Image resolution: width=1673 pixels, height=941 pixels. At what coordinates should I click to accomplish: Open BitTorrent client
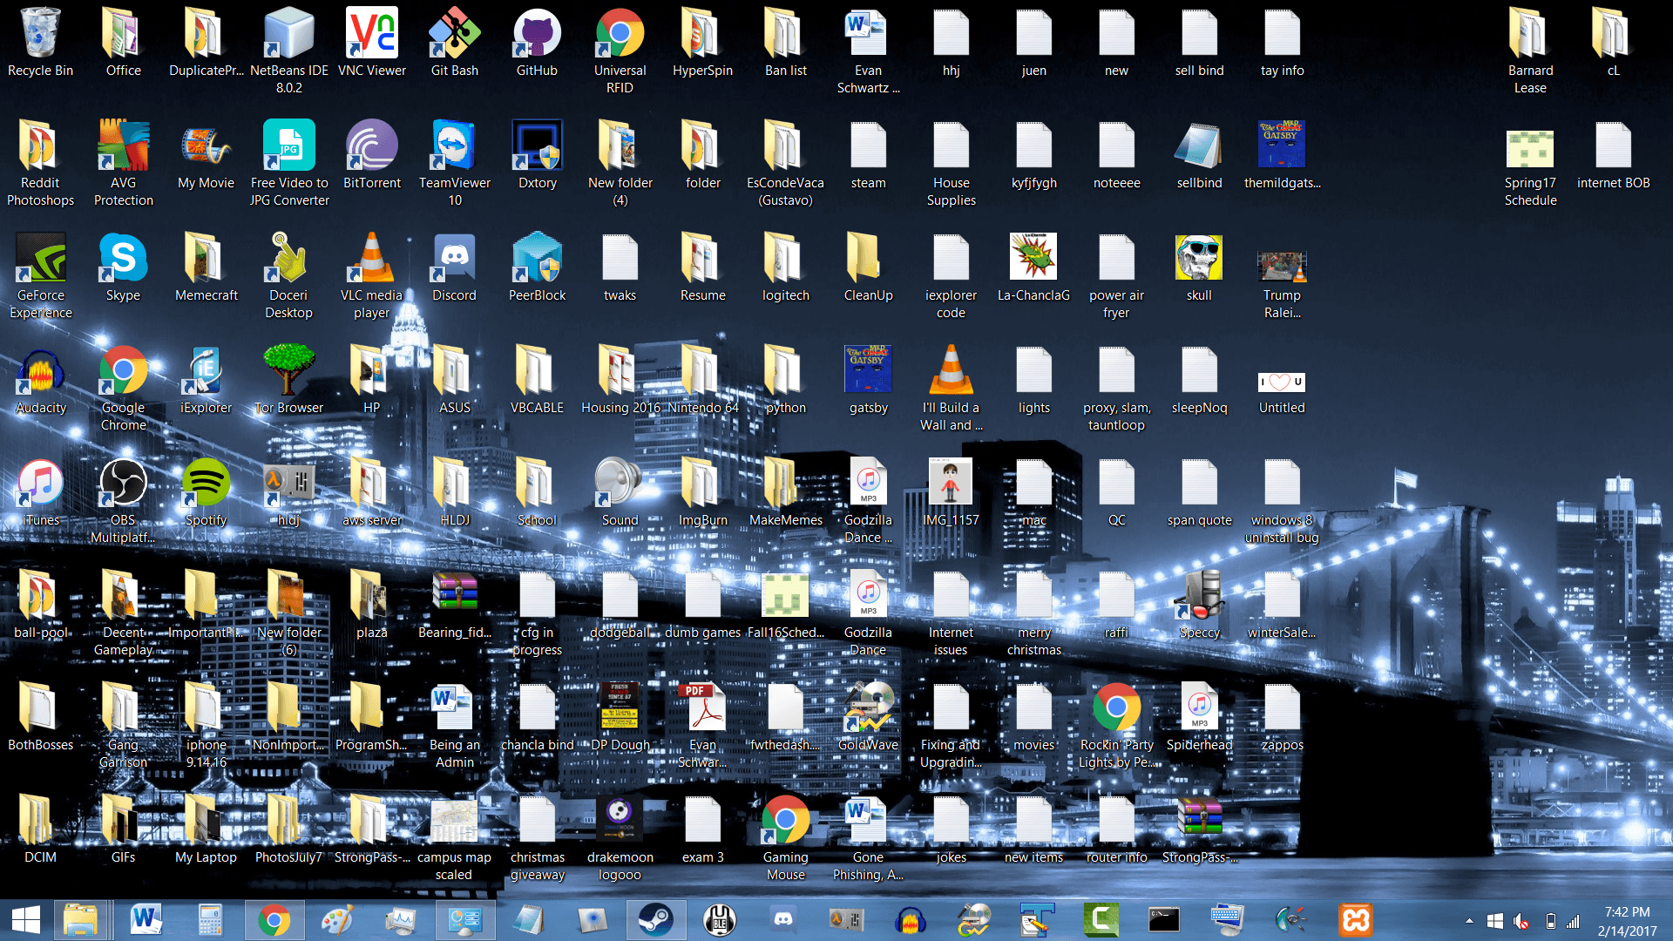[x=371, y=146]
